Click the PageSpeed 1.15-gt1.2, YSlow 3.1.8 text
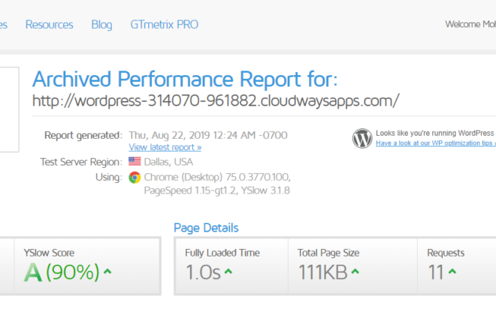Screen dimensions: 496x315 (x=216, y=190)
